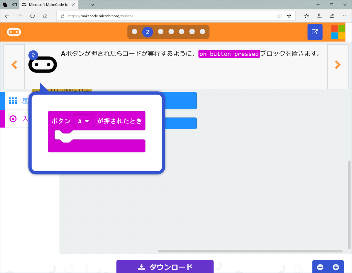
Task: Select the Microsoft MakeCode tab
Action: (x=49, y=5)
